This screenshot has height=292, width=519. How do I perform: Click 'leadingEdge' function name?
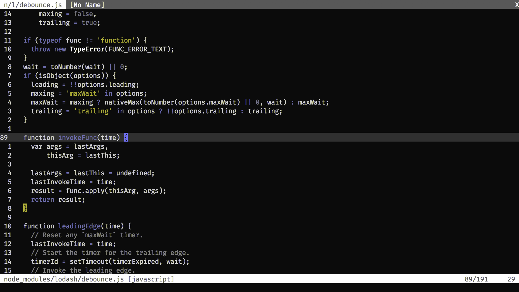pos(79,226)
